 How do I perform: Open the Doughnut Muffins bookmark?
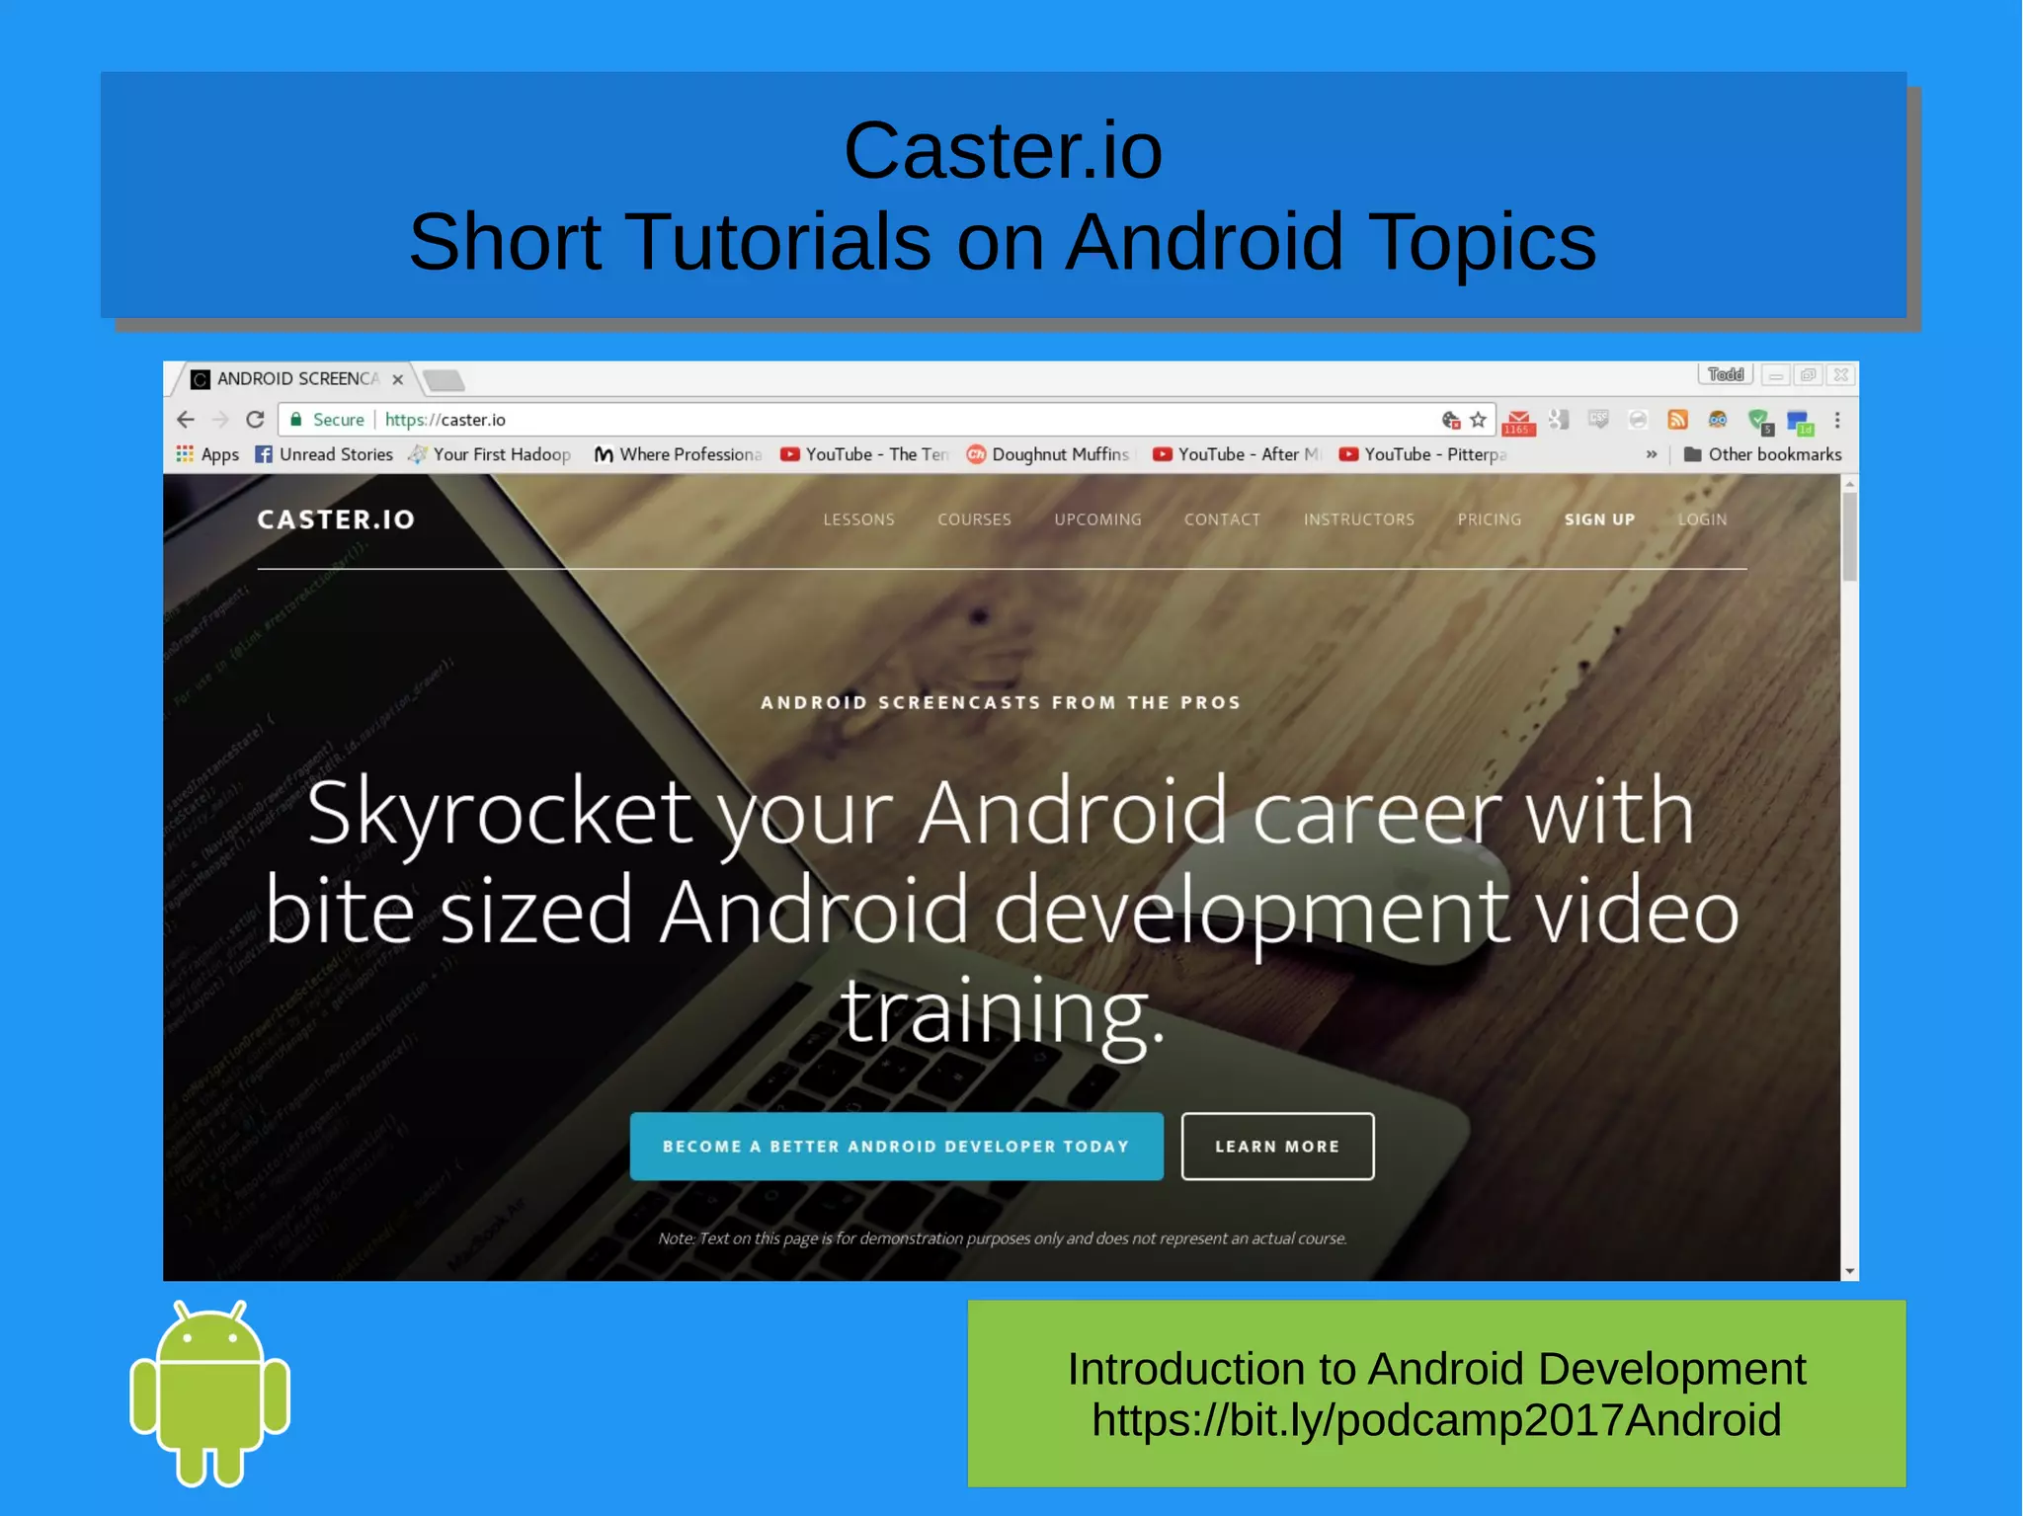(x=1048, y=454)
